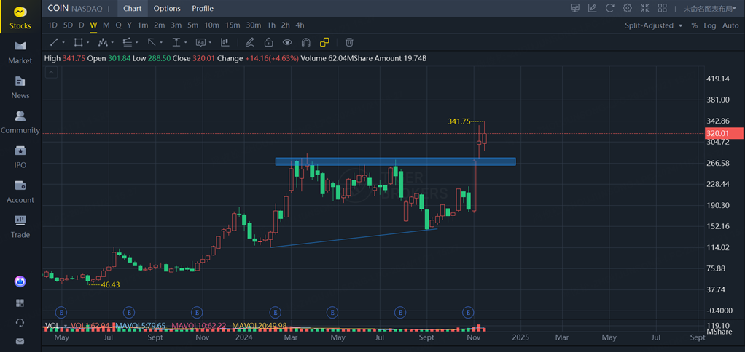The image size is (745, 352).
Task: Collapse the chart panel chevron button
Action: click(51, 73)
